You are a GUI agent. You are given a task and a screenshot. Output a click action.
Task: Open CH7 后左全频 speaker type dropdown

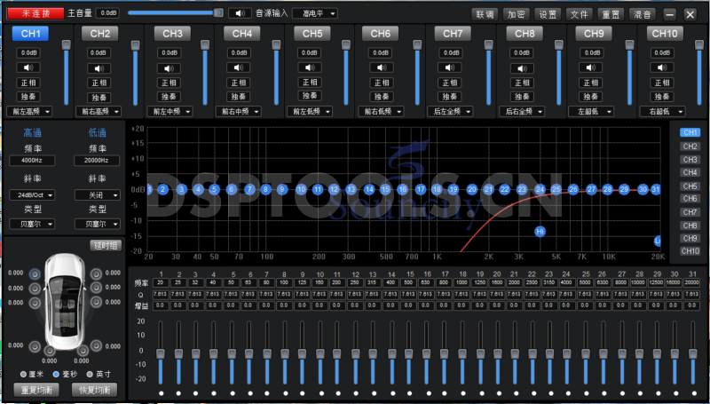(x=450, y=111)
